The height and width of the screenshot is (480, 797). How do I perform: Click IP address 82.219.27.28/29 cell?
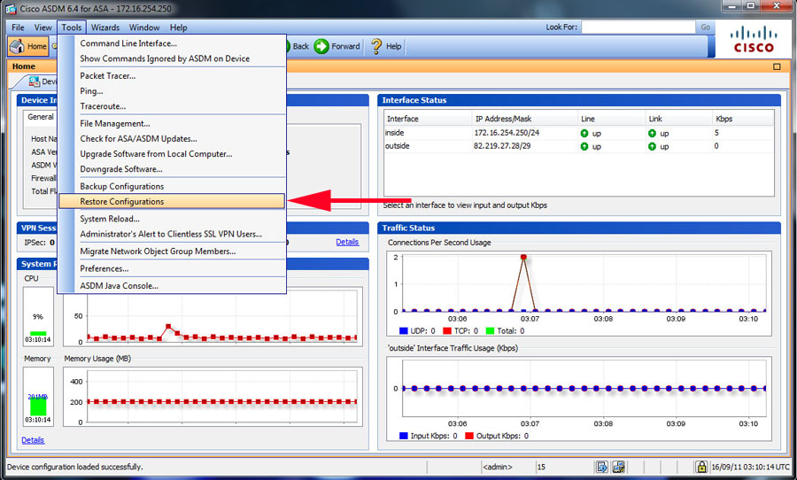click(501, 146)
